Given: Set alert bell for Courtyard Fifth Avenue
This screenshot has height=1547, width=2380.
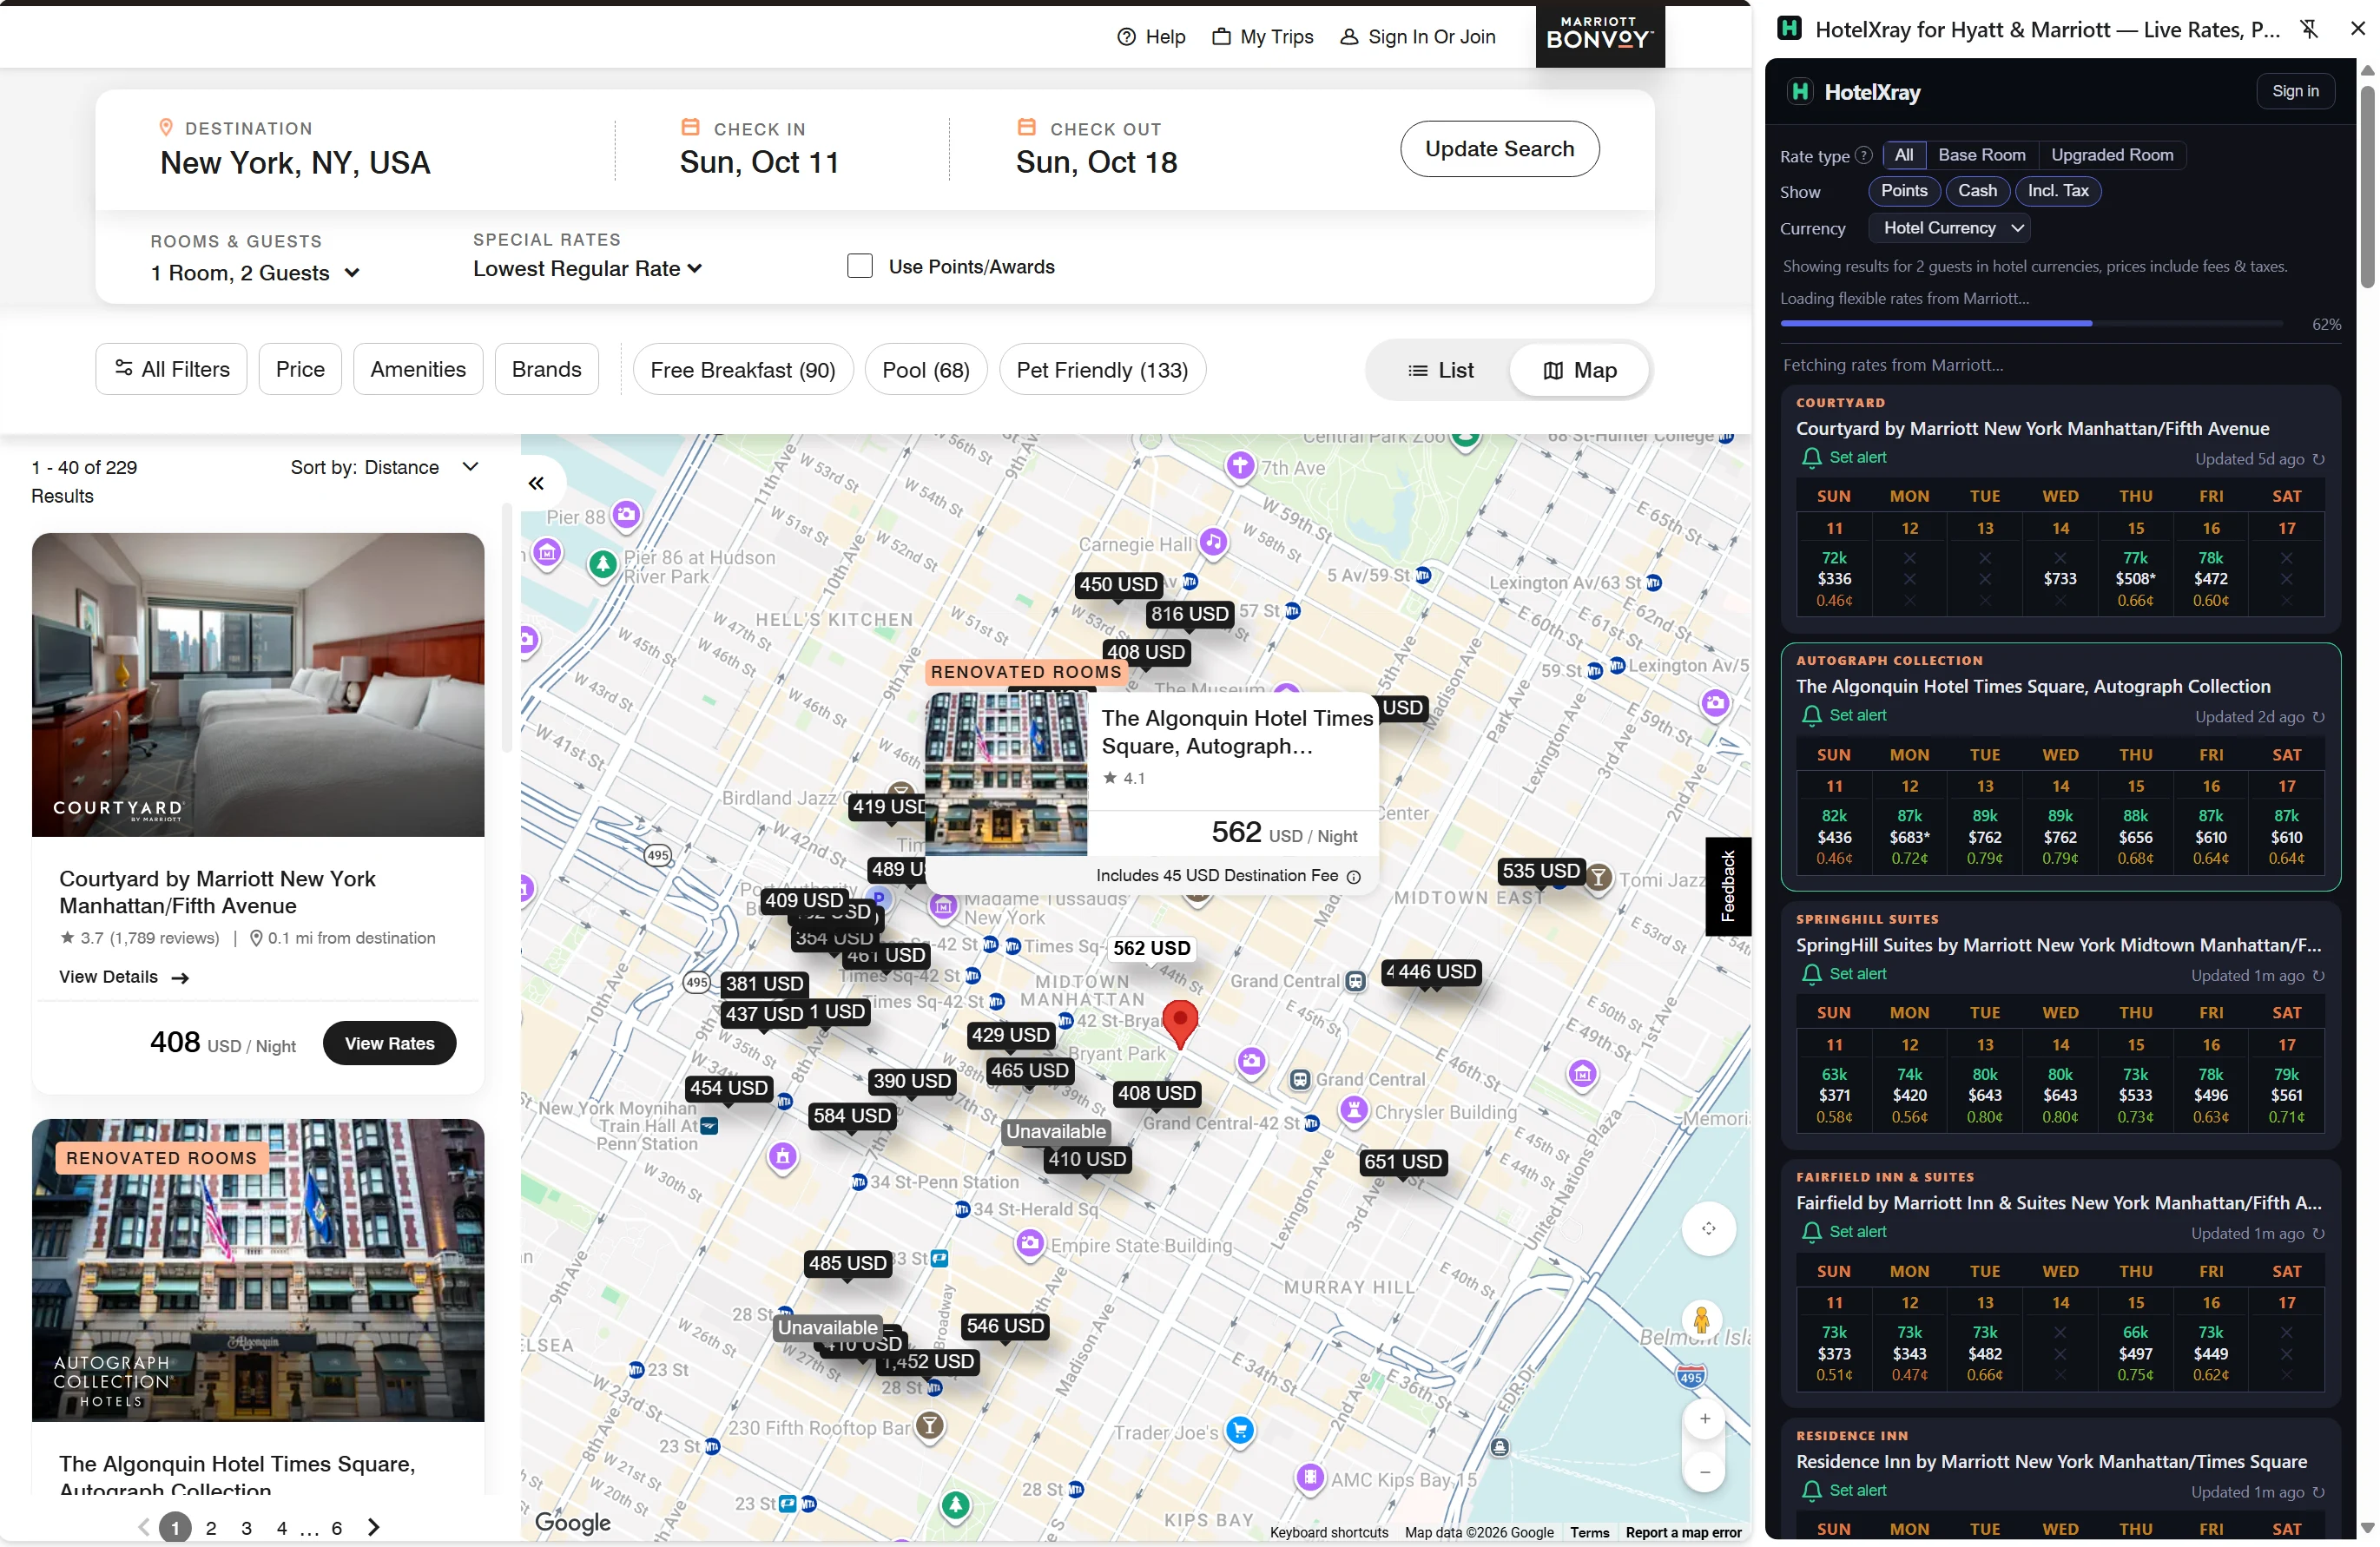Looking at the screenshot, I should pyautogui.click(x=1810, y=458).
